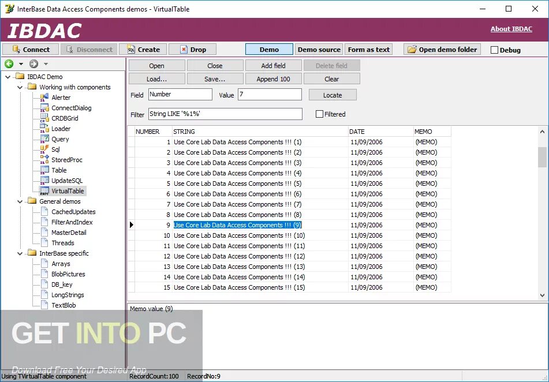549x382 pixels.
Task: Click the UpdateSQL component icon
Action: coord(44,181)
